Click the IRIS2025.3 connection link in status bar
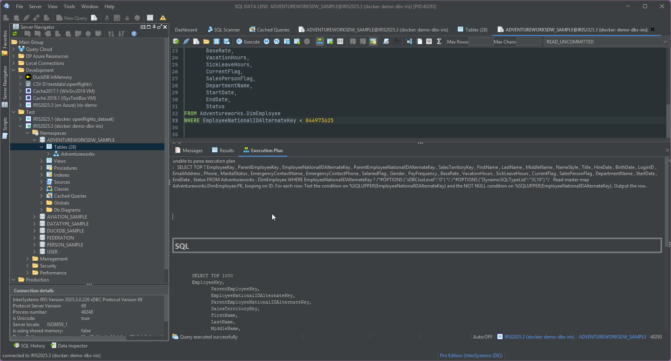 click(539, 337)
